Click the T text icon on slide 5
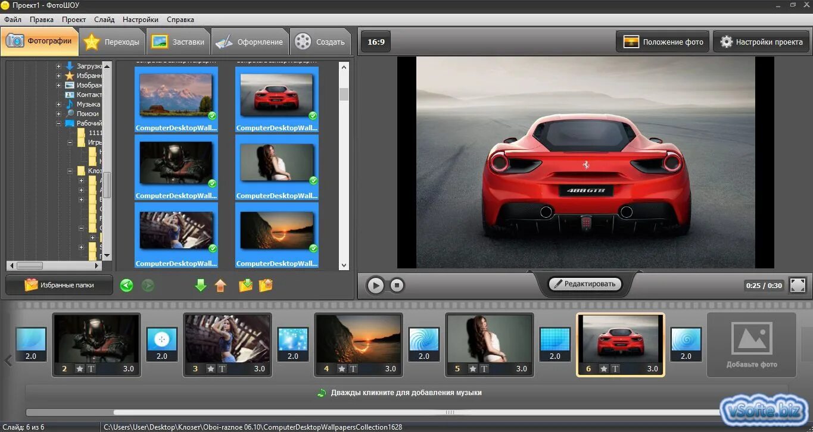 pos(484,369)
